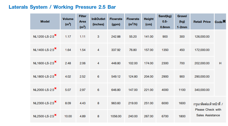Click the Filter Area column header
Image resolution: width=228 pixels, height=126 pixels.
pos(82,22)
